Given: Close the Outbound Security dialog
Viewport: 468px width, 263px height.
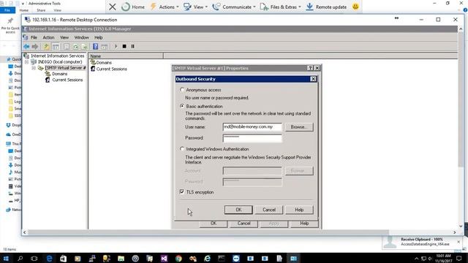Looking at the screenshot, I should pos(313,79).
